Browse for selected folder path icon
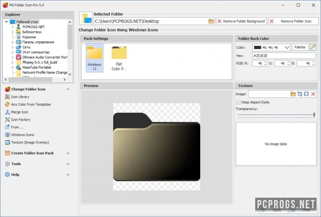This screenshot has width=321, height=217. 211,21
